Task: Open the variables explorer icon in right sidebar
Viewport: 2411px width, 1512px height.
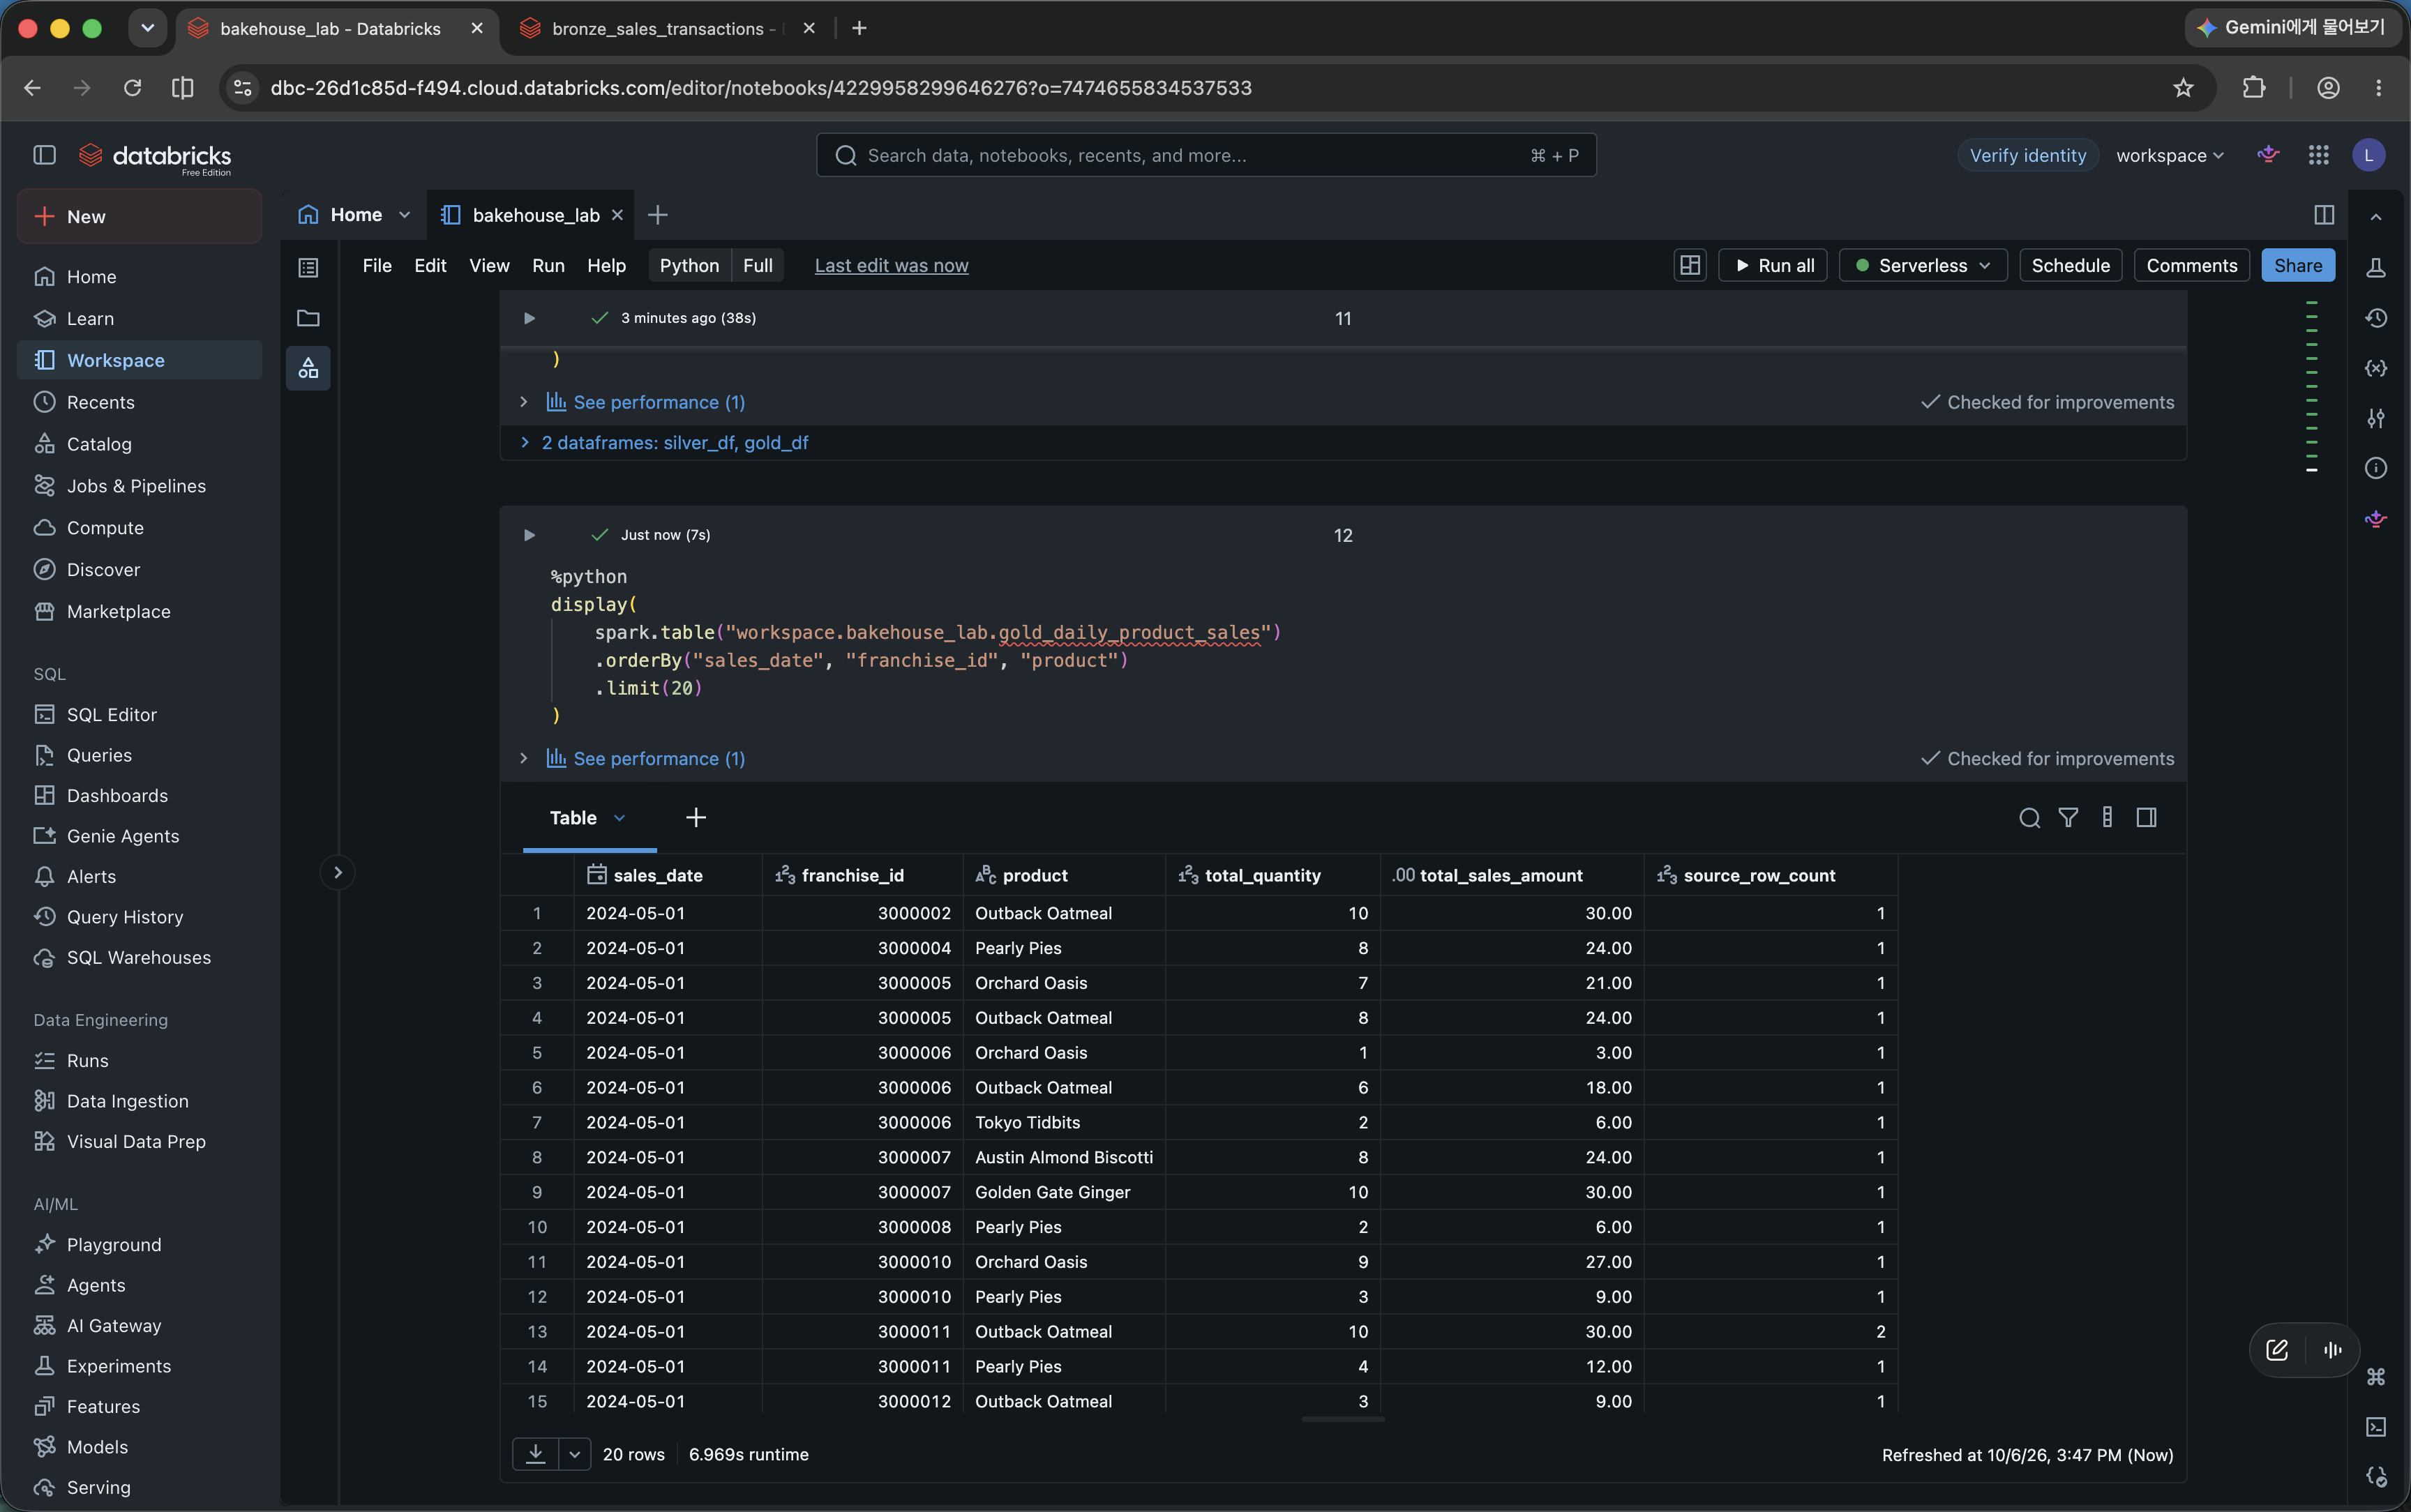Action: click(x=2376, y=368)
